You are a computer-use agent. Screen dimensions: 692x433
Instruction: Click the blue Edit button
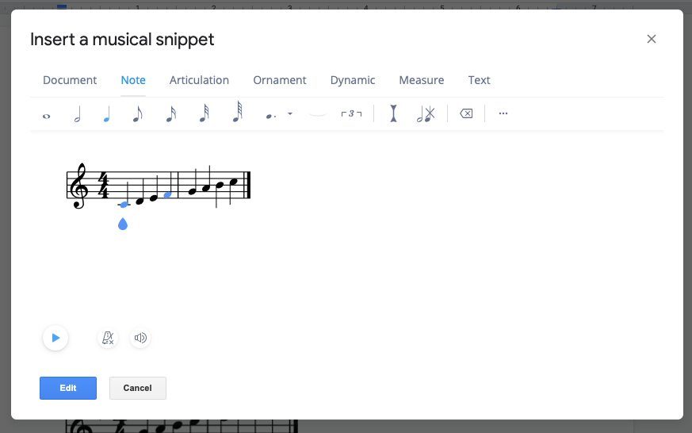pos(68,388)
